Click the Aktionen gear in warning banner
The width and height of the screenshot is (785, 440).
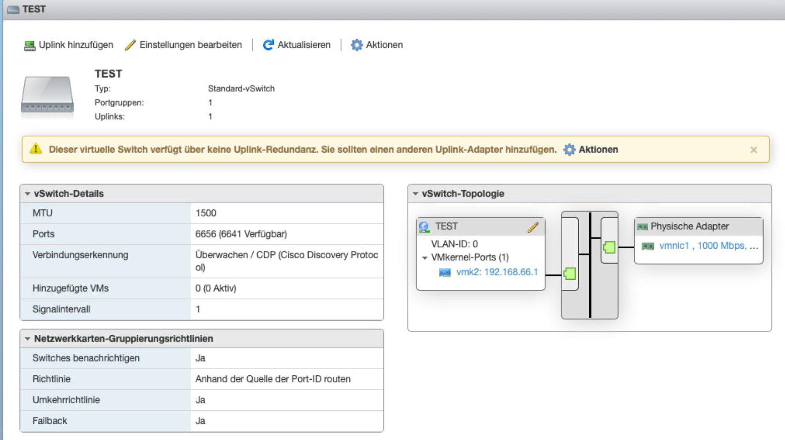[569, 150]
